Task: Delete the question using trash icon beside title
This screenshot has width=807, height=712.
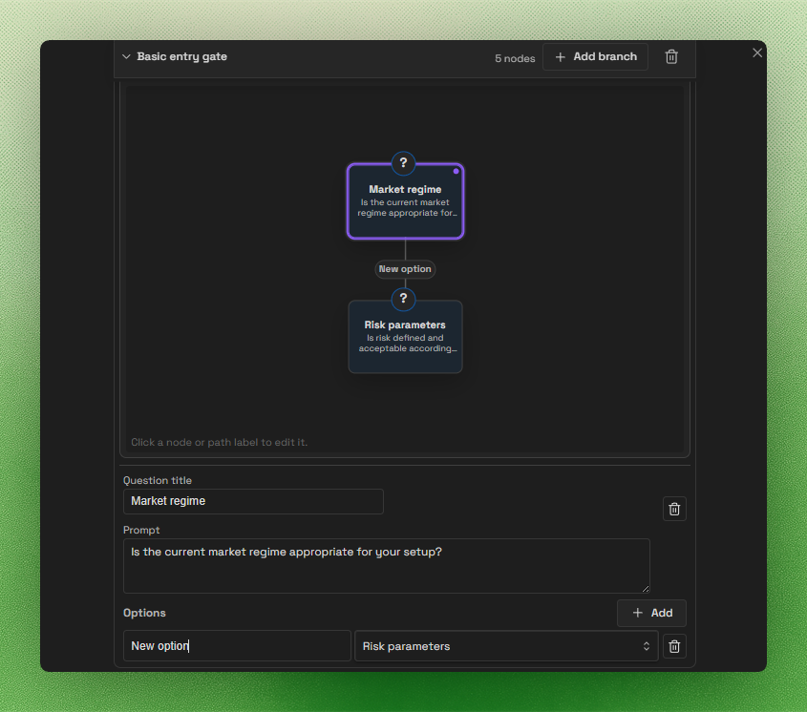Action: (x=674, y=509)
